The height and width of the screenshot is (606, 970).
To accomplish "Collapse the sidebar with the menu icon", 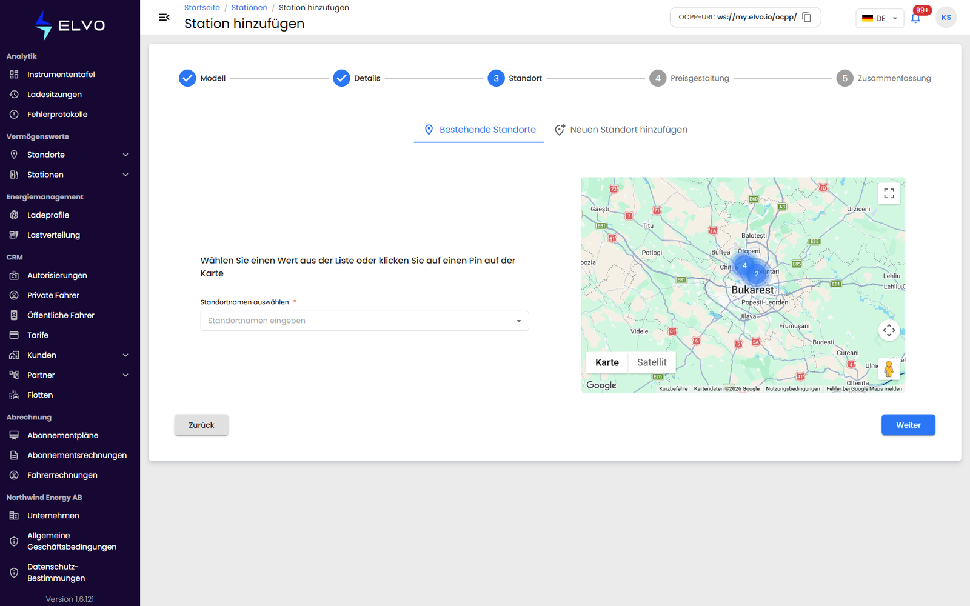I will 164,18.
